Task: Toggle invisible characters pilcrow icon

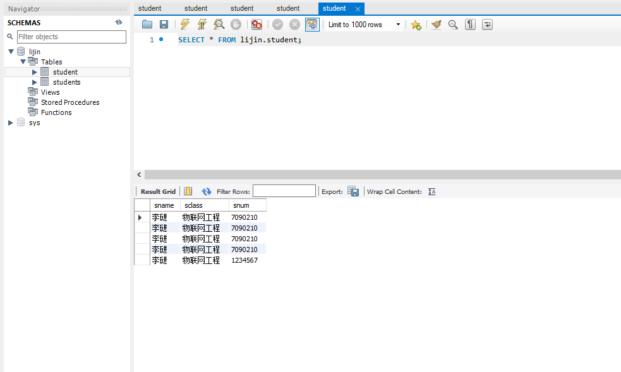Action: (x=470, y=25)
